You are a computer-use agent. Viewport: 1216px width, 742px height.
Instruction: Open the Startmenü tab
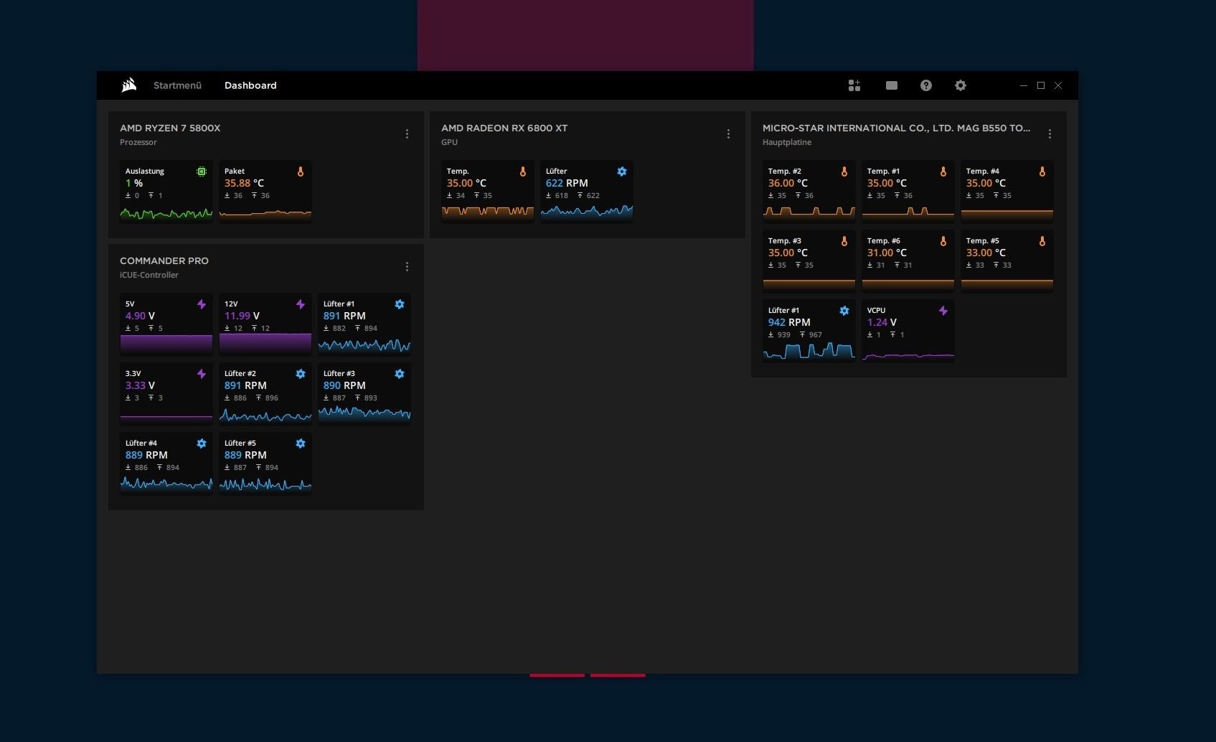177,85
